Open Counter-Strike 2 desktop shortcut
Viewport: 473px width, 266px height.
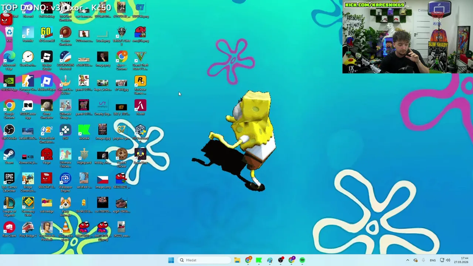28,85
